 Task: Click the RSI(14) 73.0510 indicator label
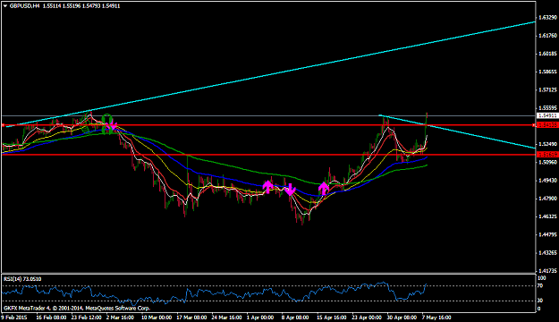[x=22, y=279]
